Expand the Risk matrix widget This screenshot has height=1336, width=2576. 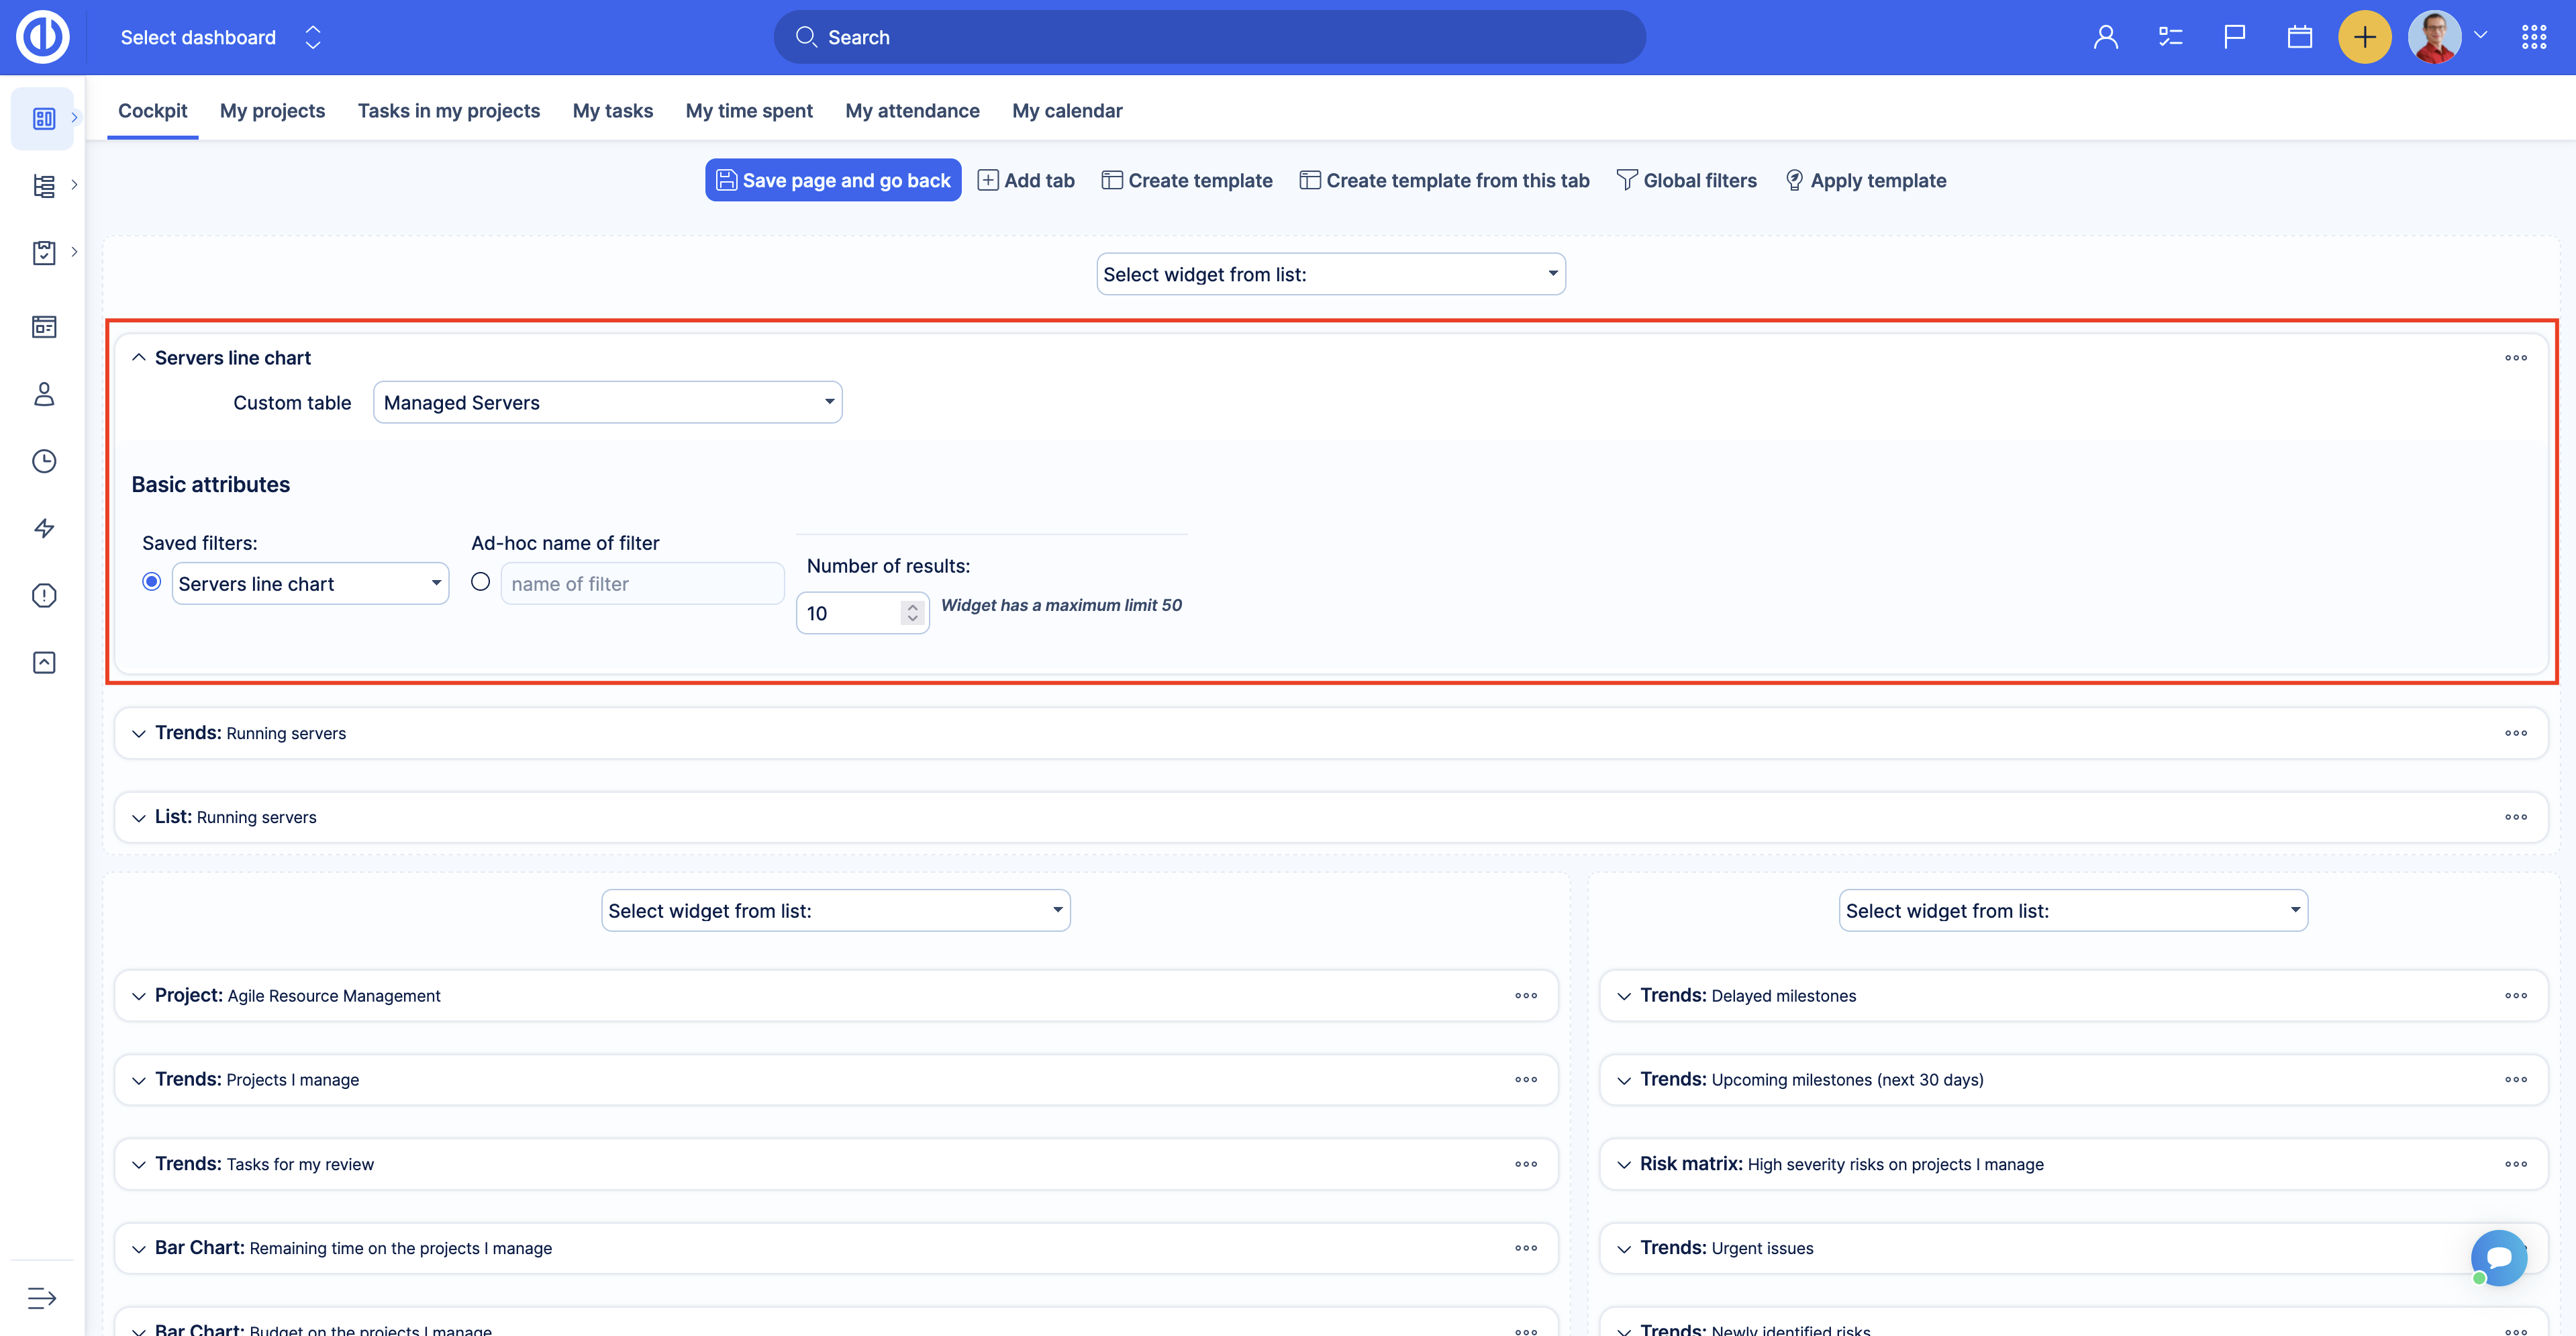(1624, 1164)
